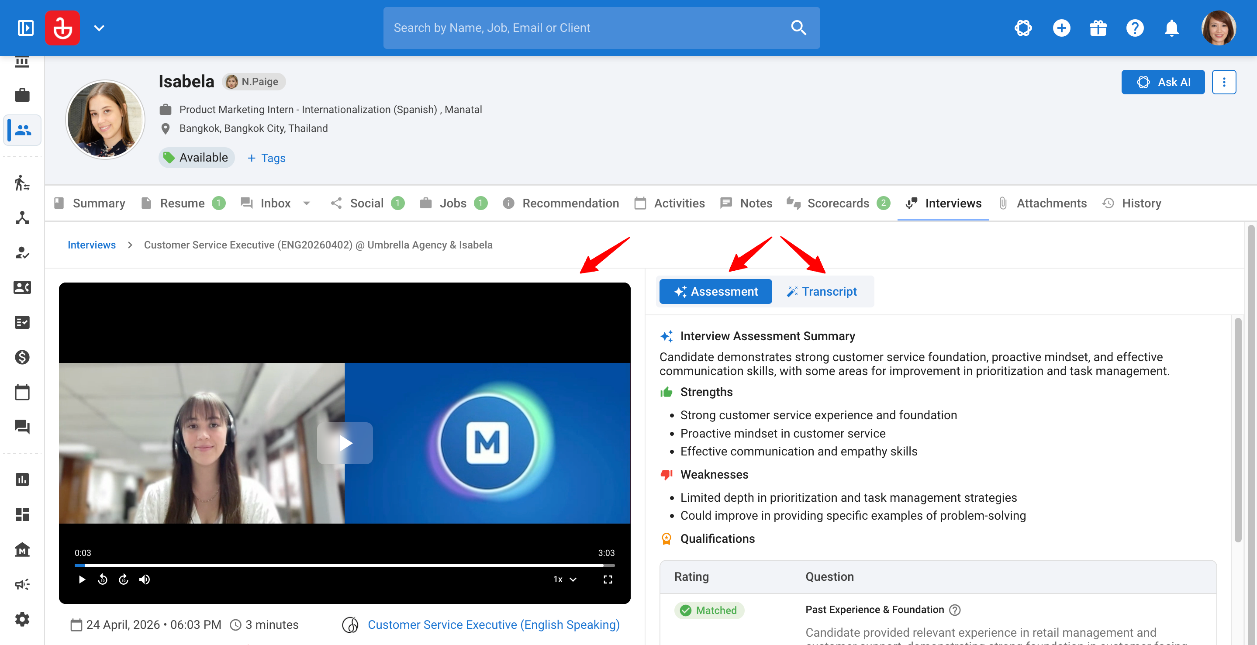Open the calendar icon in sidebar
The height and width of the screenshot is (645, 1257).
22,392
